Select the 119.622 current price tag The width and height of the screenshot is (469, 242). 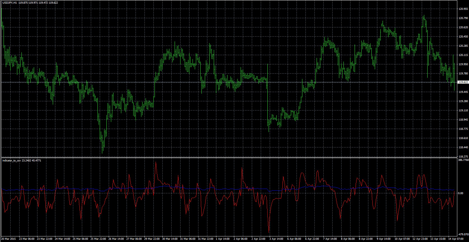point(463,82)
